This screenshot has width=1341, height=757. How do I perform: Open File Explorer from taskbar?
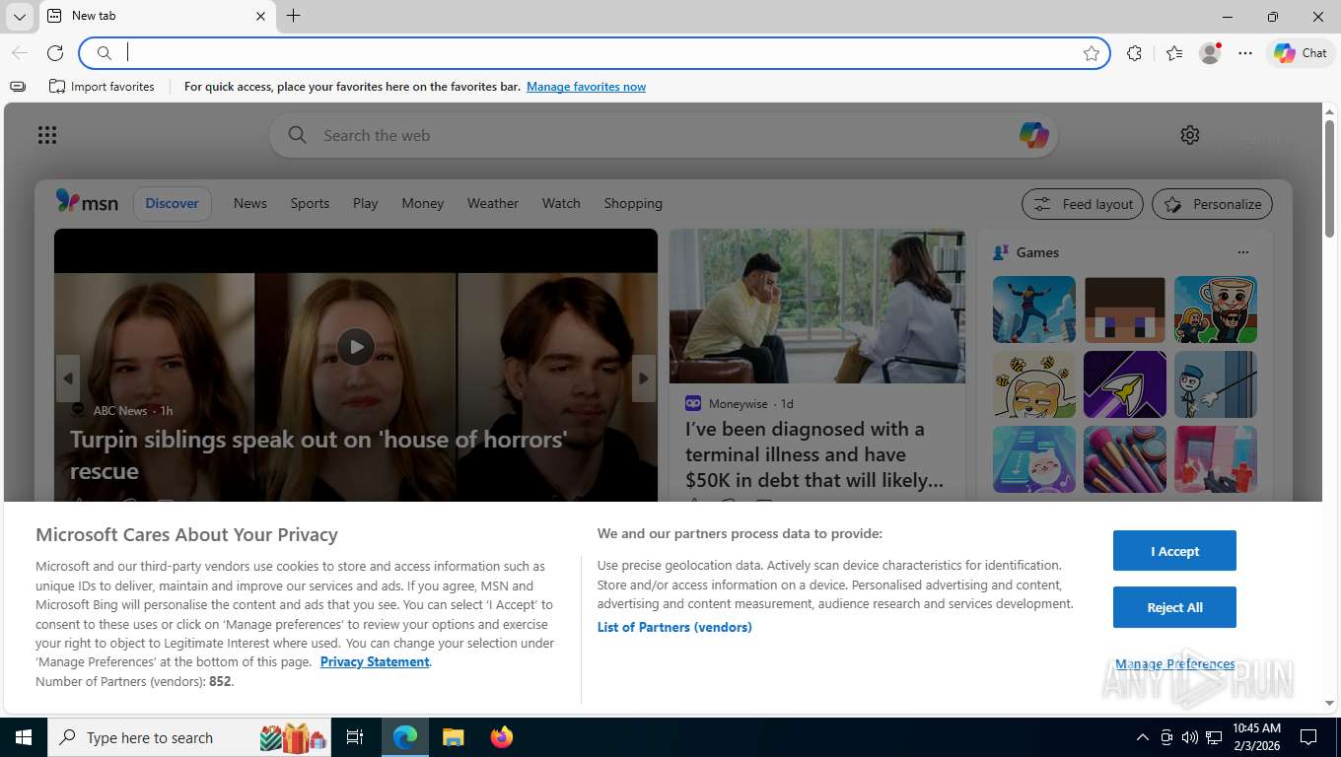click(454, 737)
